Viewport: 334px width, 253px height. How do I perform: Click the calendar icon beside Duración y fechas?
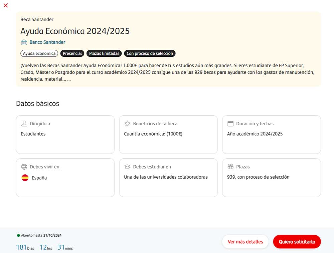pos(230,124)
